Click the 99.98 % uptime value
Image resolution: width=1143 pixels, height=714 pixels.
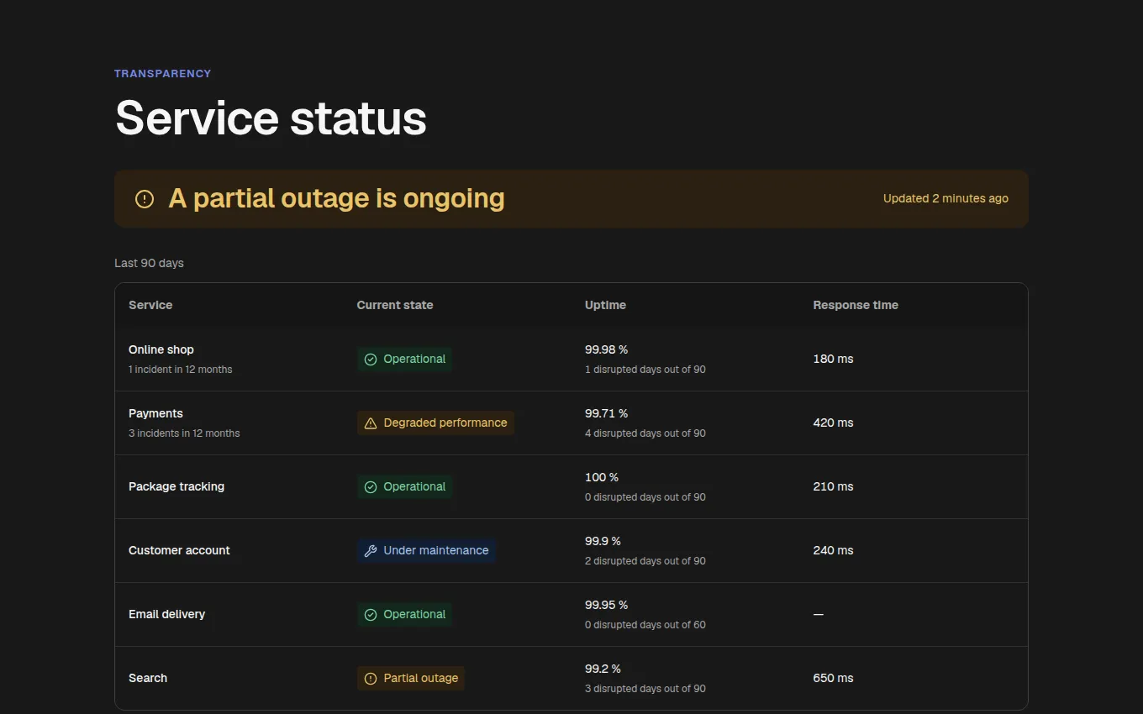pos(607,349)
